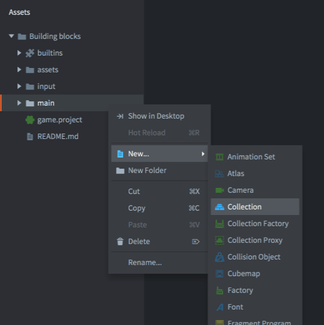Screen dimensions: 324x325
Task: Create a new Animation Set
Action: pyautogui.click(x=255, y=157)
